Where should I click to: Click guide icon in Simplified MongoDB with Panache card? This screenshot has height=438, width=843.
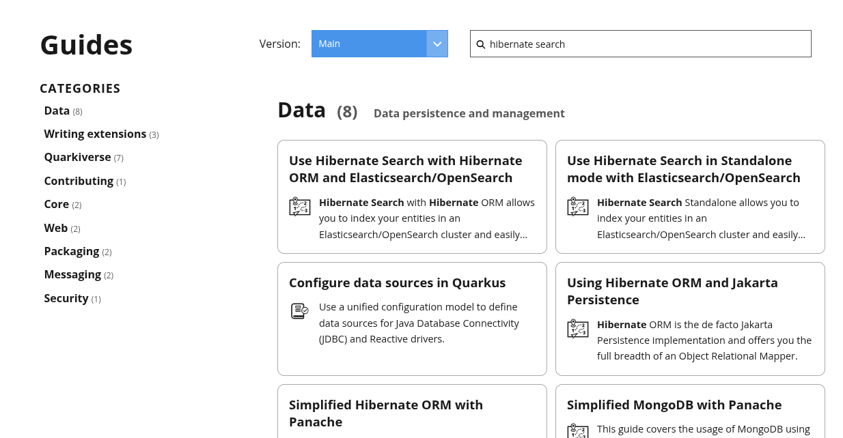578,431
